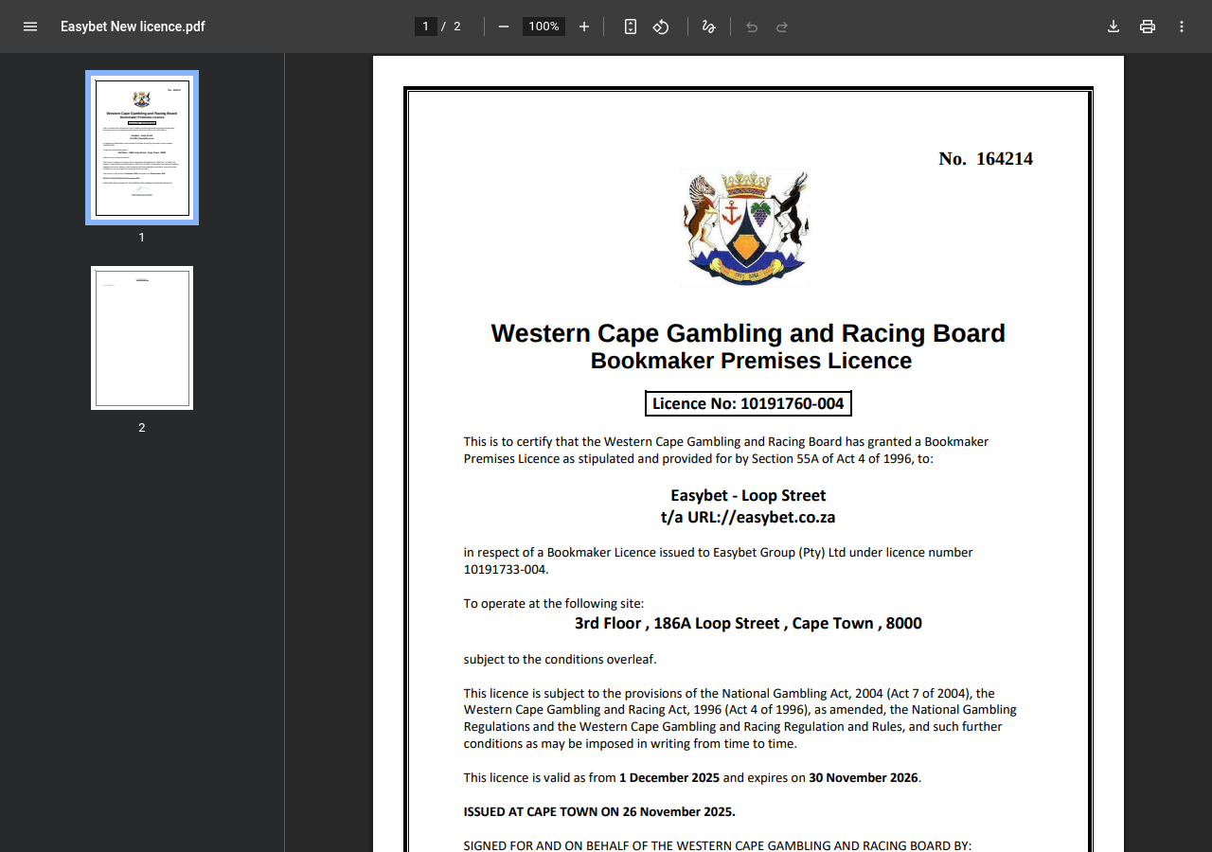
Task: Click the Easybet - Loop Street text
Action: pos(748,495)
